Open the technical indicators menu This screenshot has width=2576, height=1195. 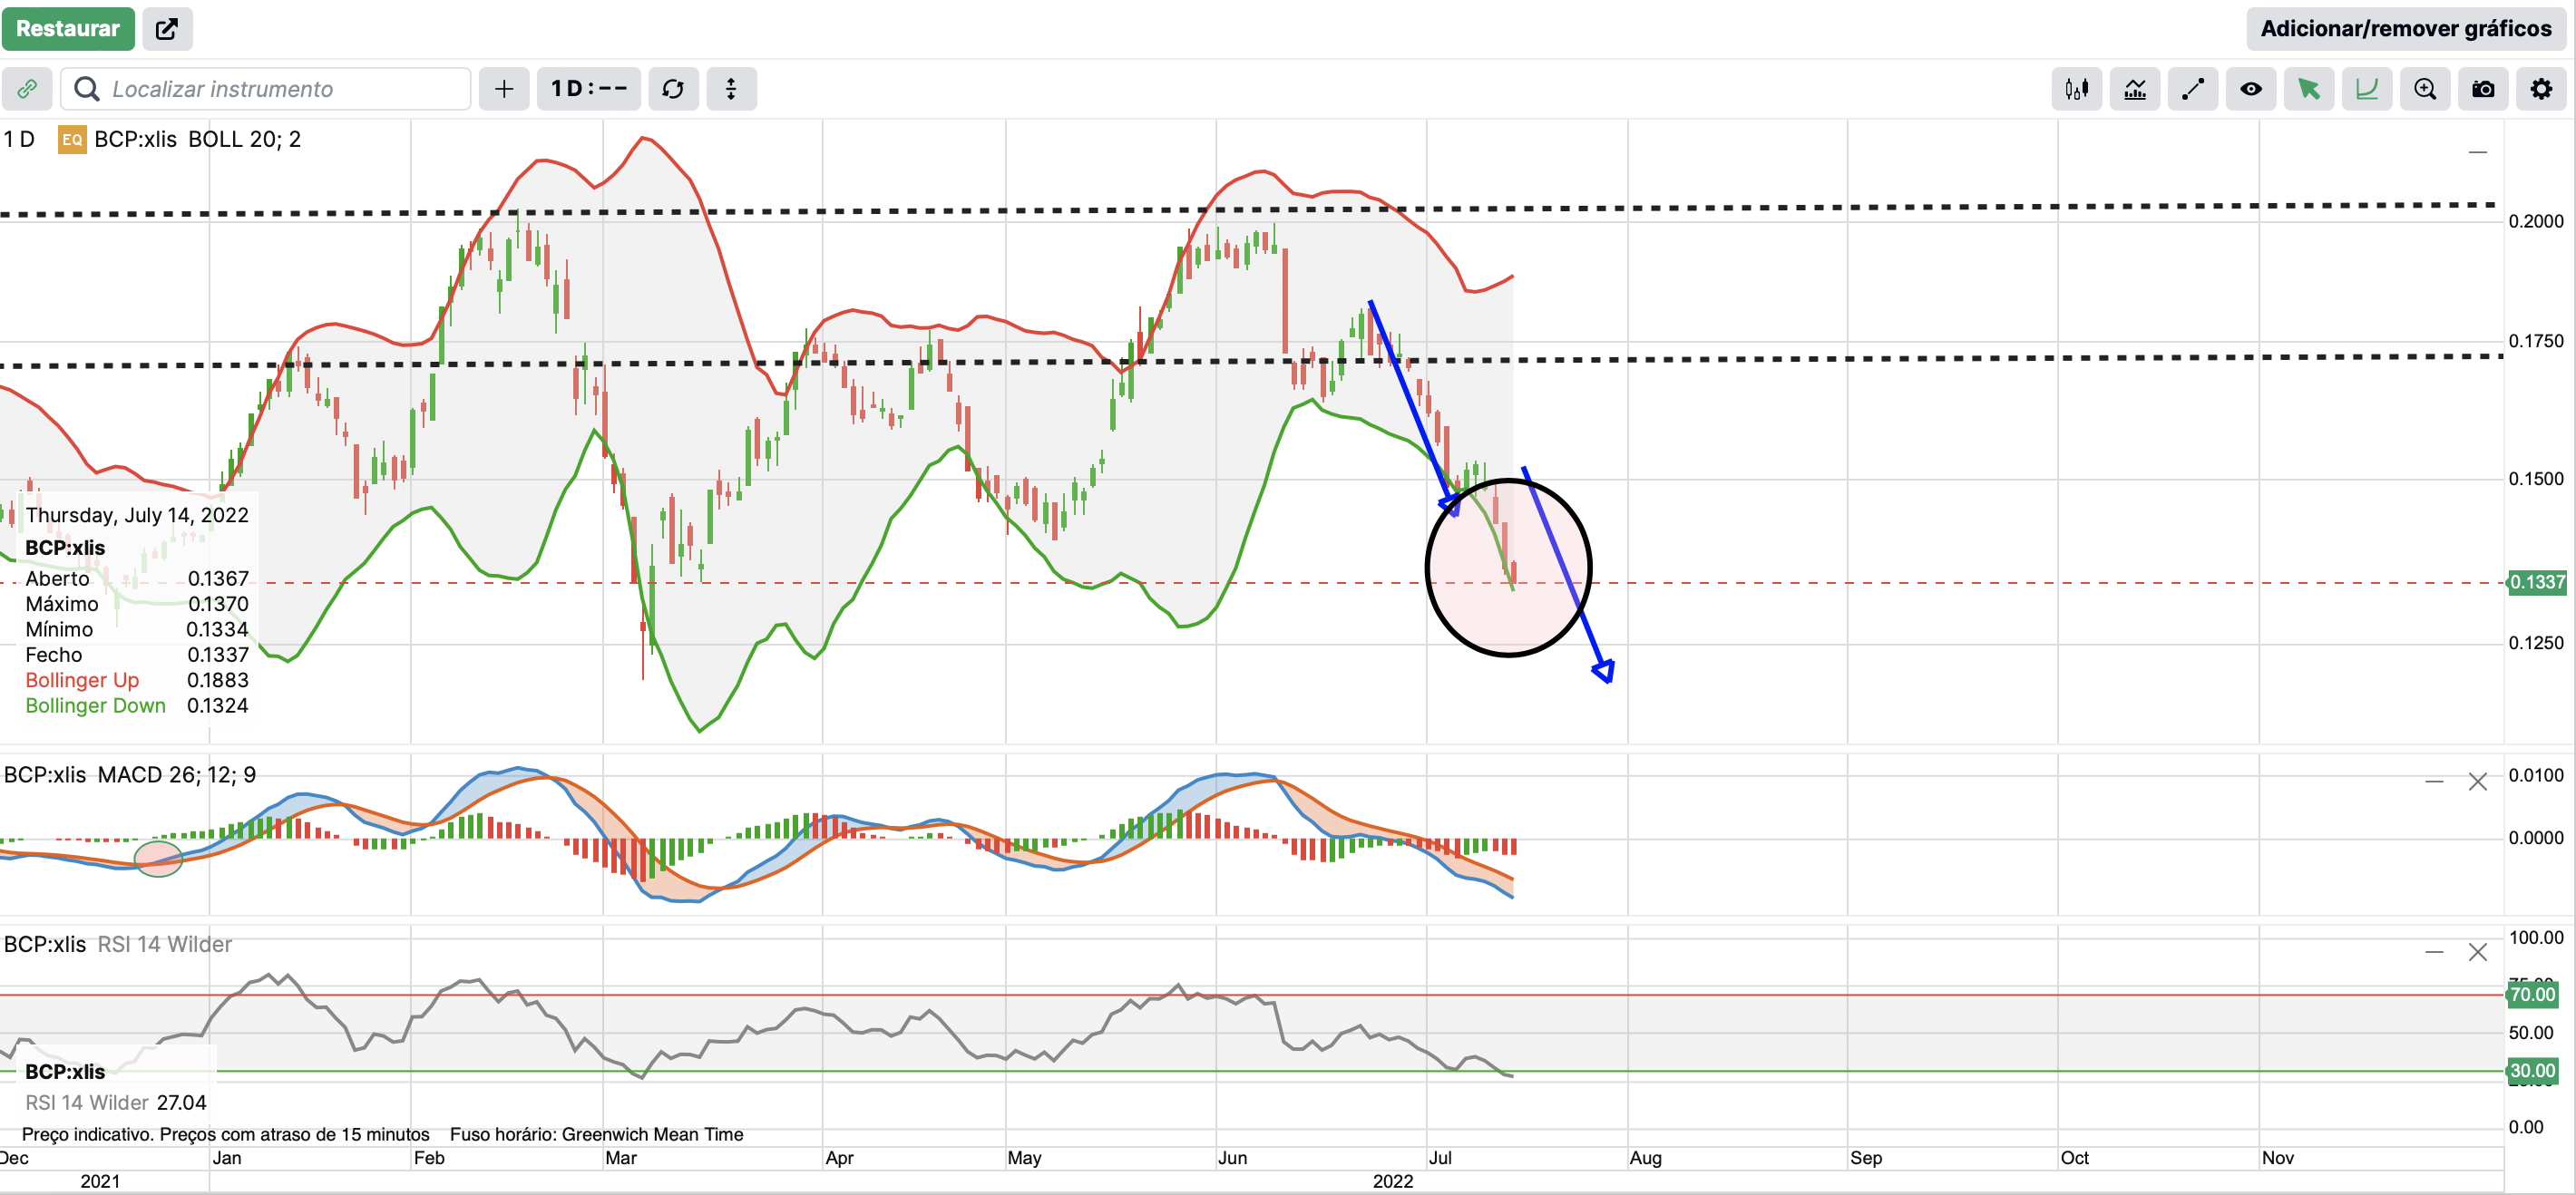coord(2134,89)
